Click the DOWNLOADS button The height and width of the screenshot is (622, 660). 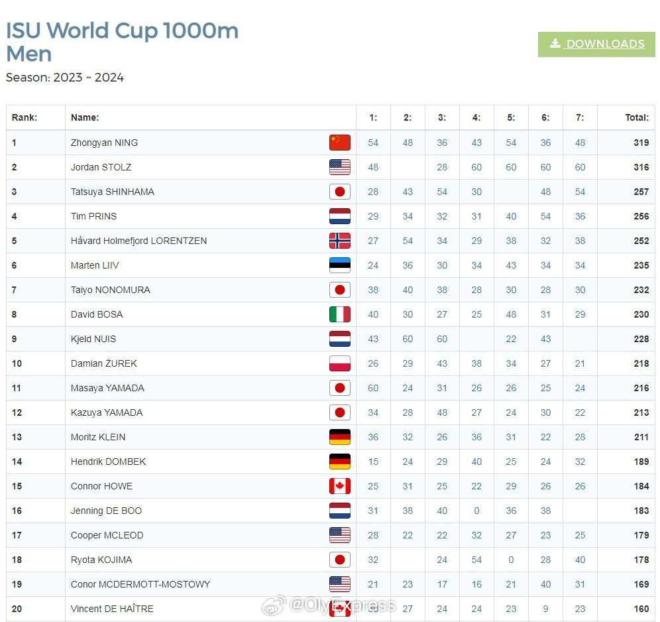pyautogui.click(x=596, y=44)
